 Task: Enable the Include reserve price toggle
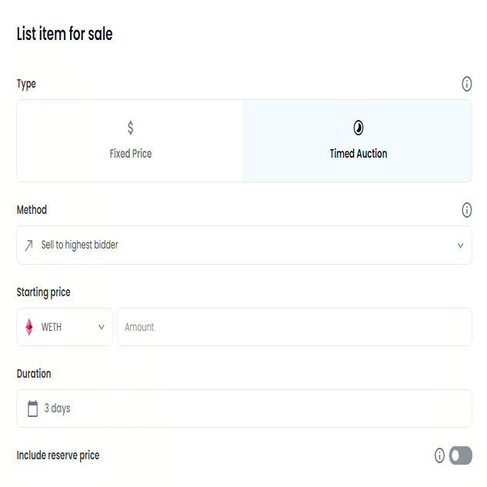460,455
